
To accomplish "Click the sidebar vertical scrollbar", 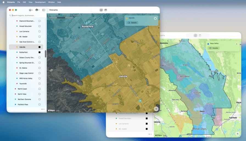I will click(46, 54).
